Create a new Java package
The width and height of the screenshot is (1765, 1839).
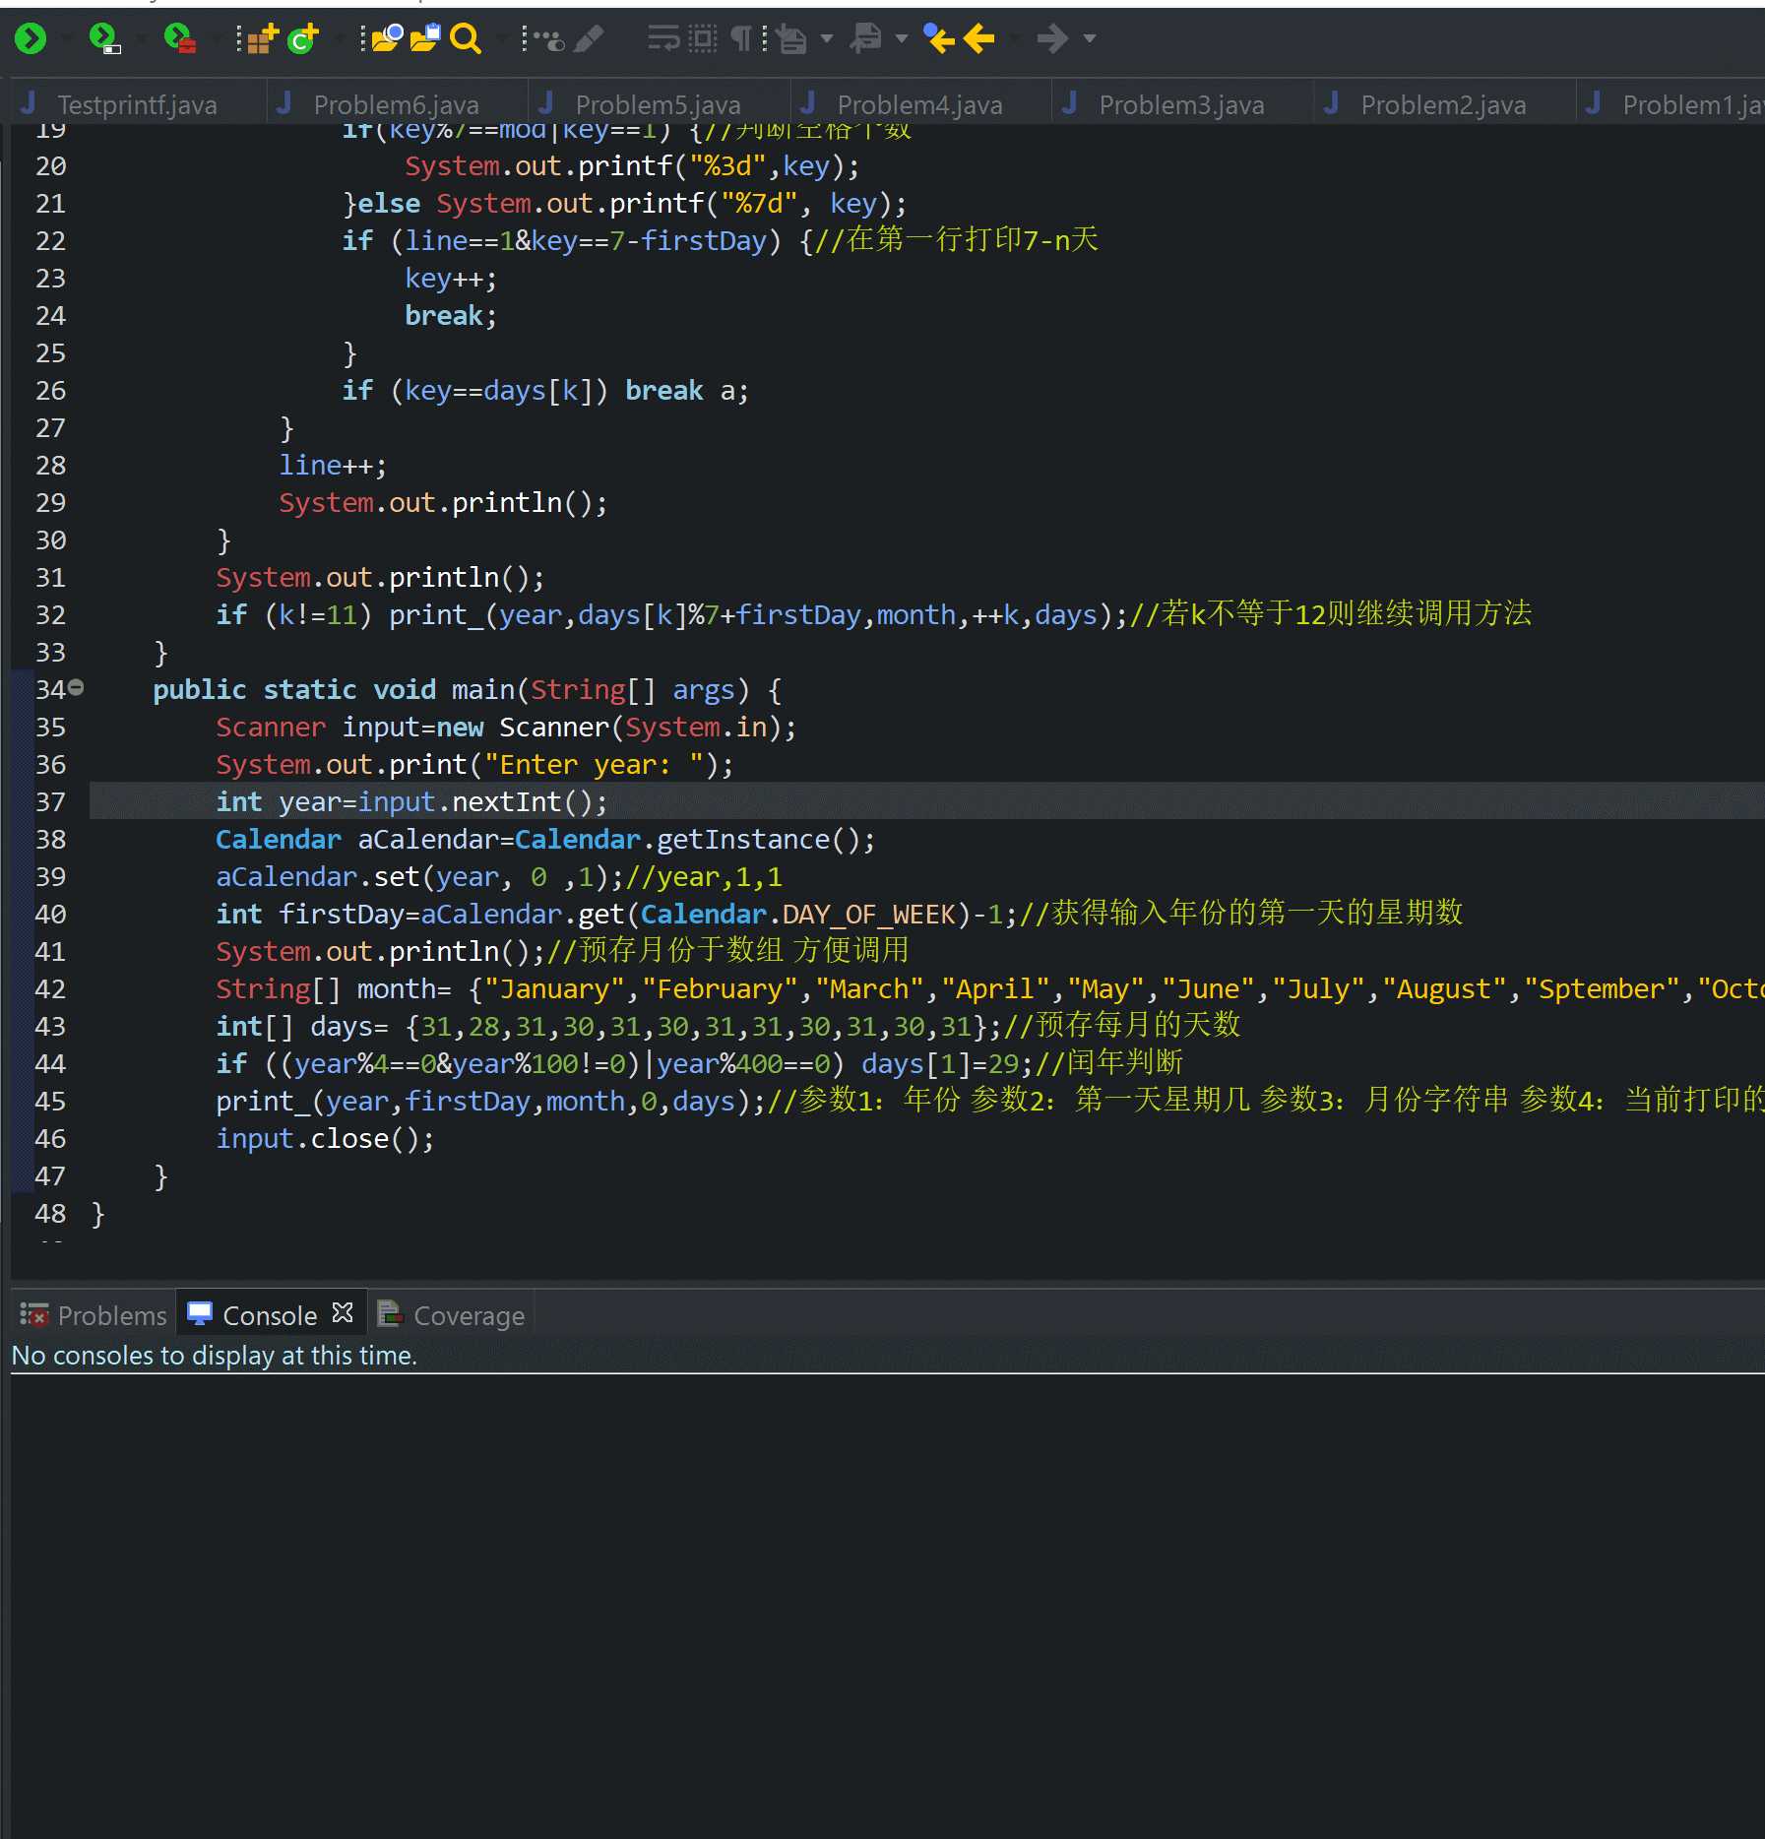(x=262, y=38)
